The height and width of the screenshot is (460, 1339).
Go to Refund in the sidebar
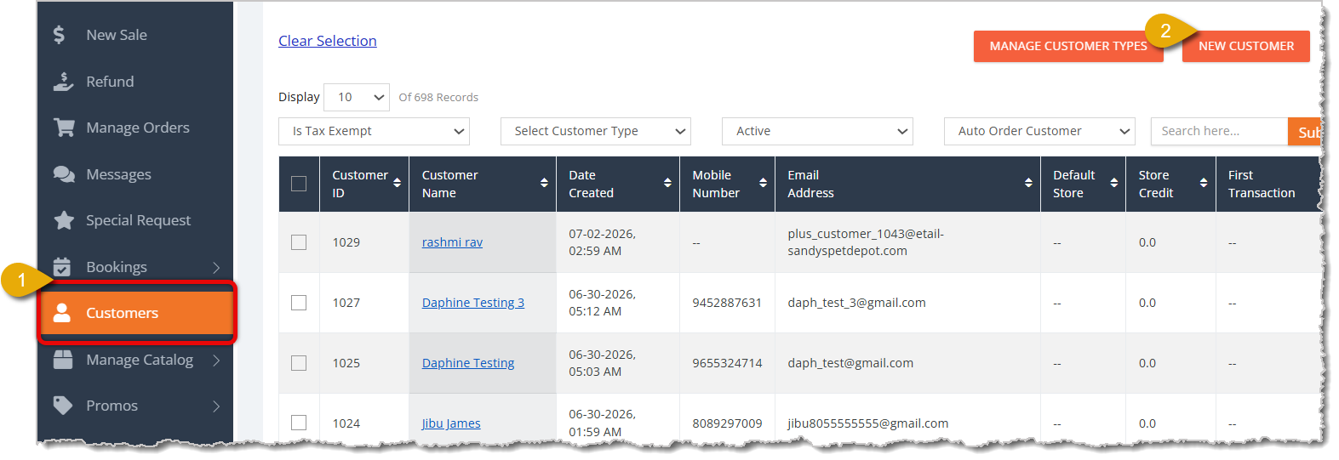click(110, 82)
